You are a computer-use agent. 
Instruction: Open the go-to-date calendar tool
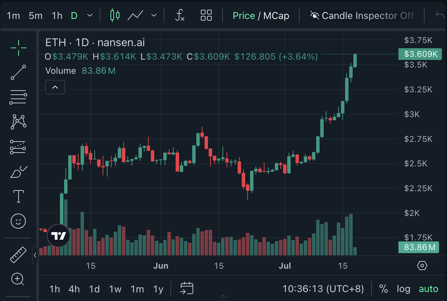pyautogui.click(x=186, y=289)
